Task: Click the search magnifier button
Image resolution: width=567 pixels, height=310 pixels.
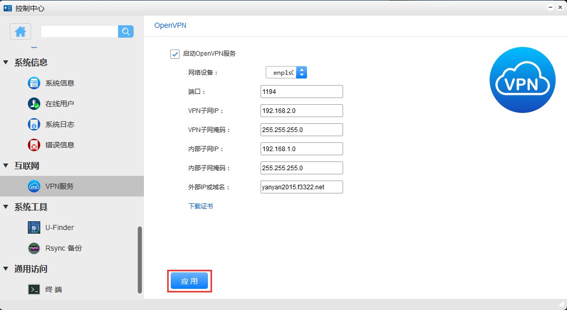Action: pyautogui.click(x=125, y=31)
